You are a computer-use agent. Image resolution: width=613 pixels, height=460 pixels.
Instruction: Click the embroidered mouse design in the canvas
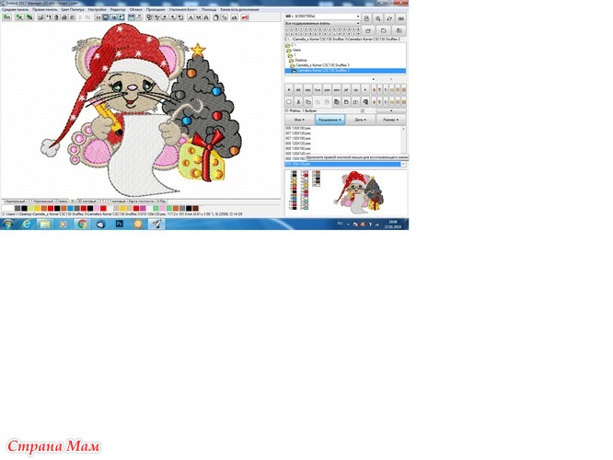click(x=141, y=109)
